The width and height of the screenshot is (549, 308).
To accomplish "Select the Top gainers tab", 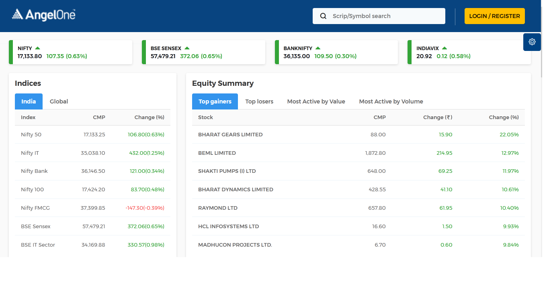I will pyautogui.click(x=215, y=101).
